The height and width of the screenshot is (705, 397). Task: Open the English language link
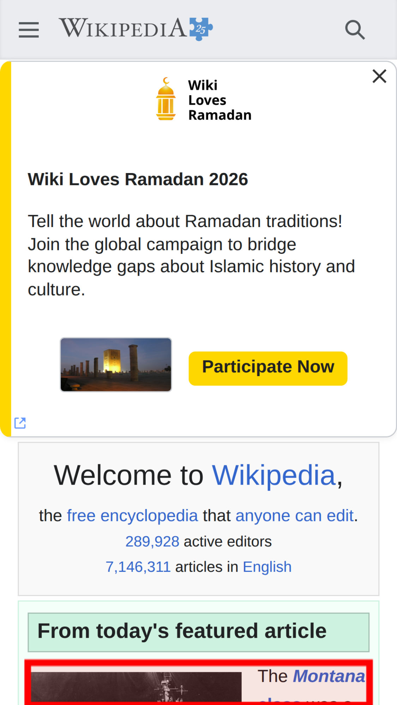[x=267, y=567]
